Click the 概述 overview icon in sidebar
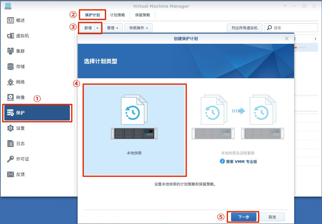Screen dimensions: 322x224 pos(11,20)
